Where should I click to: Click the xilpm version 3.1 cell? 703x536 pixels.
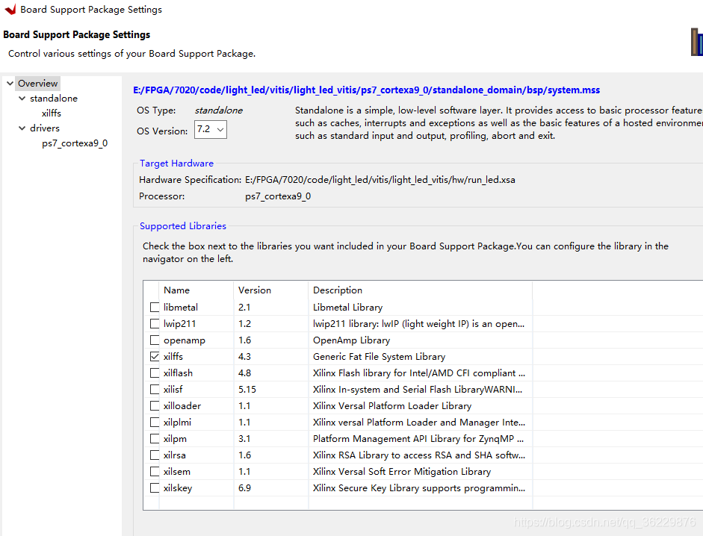244,439
